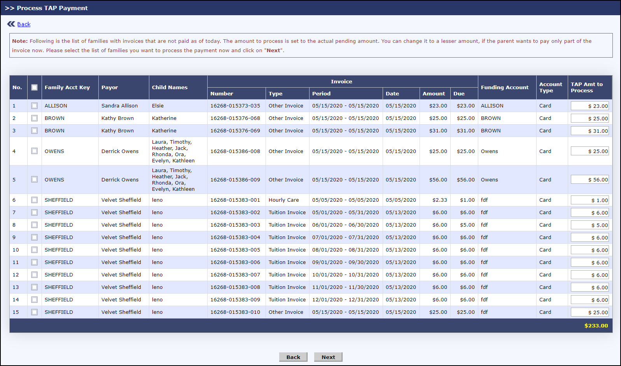Toggle the select-all checkbox in header
This screenshot has height=366, width=621.
point(34,88)
